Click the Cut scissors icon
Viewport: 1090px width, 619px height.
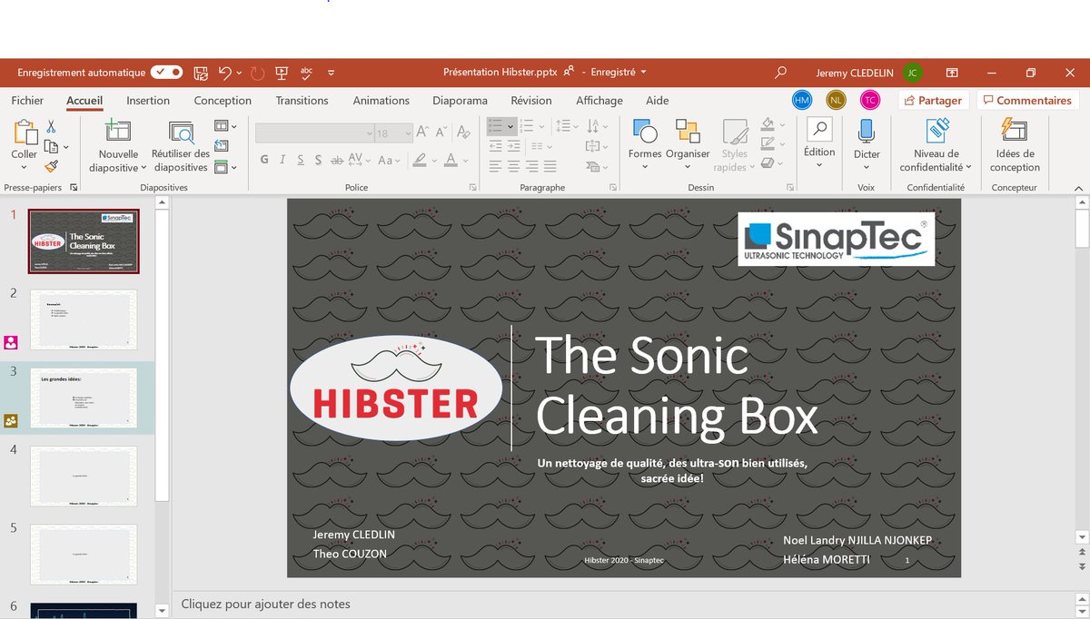51,127
